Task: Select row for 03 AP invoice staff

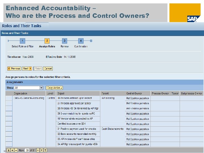Action: click(9, 139)
